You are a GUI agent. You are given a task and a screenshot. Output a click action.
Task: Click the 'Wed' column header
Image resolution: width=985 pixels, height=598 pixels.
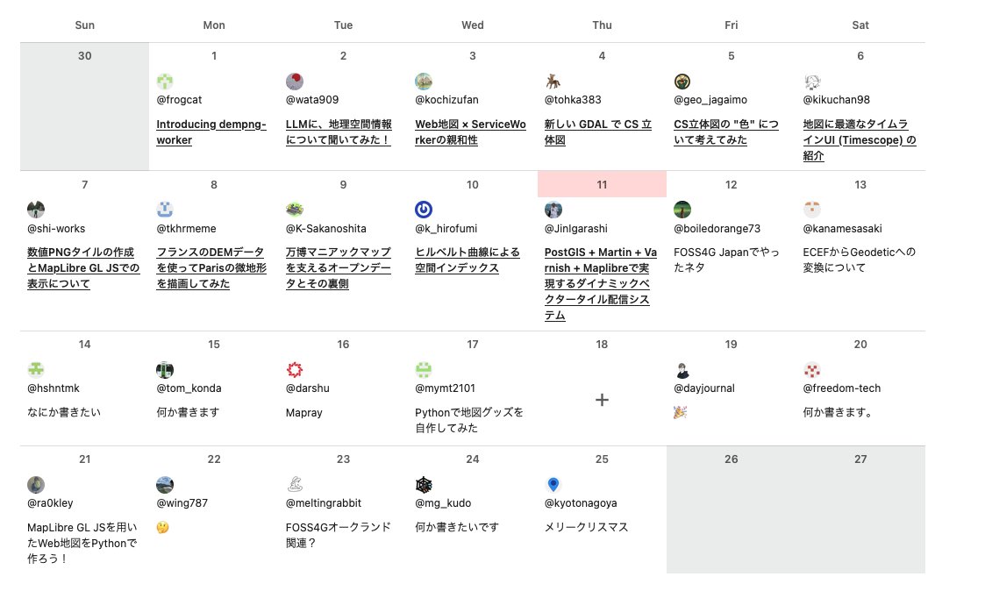point(473,25)
